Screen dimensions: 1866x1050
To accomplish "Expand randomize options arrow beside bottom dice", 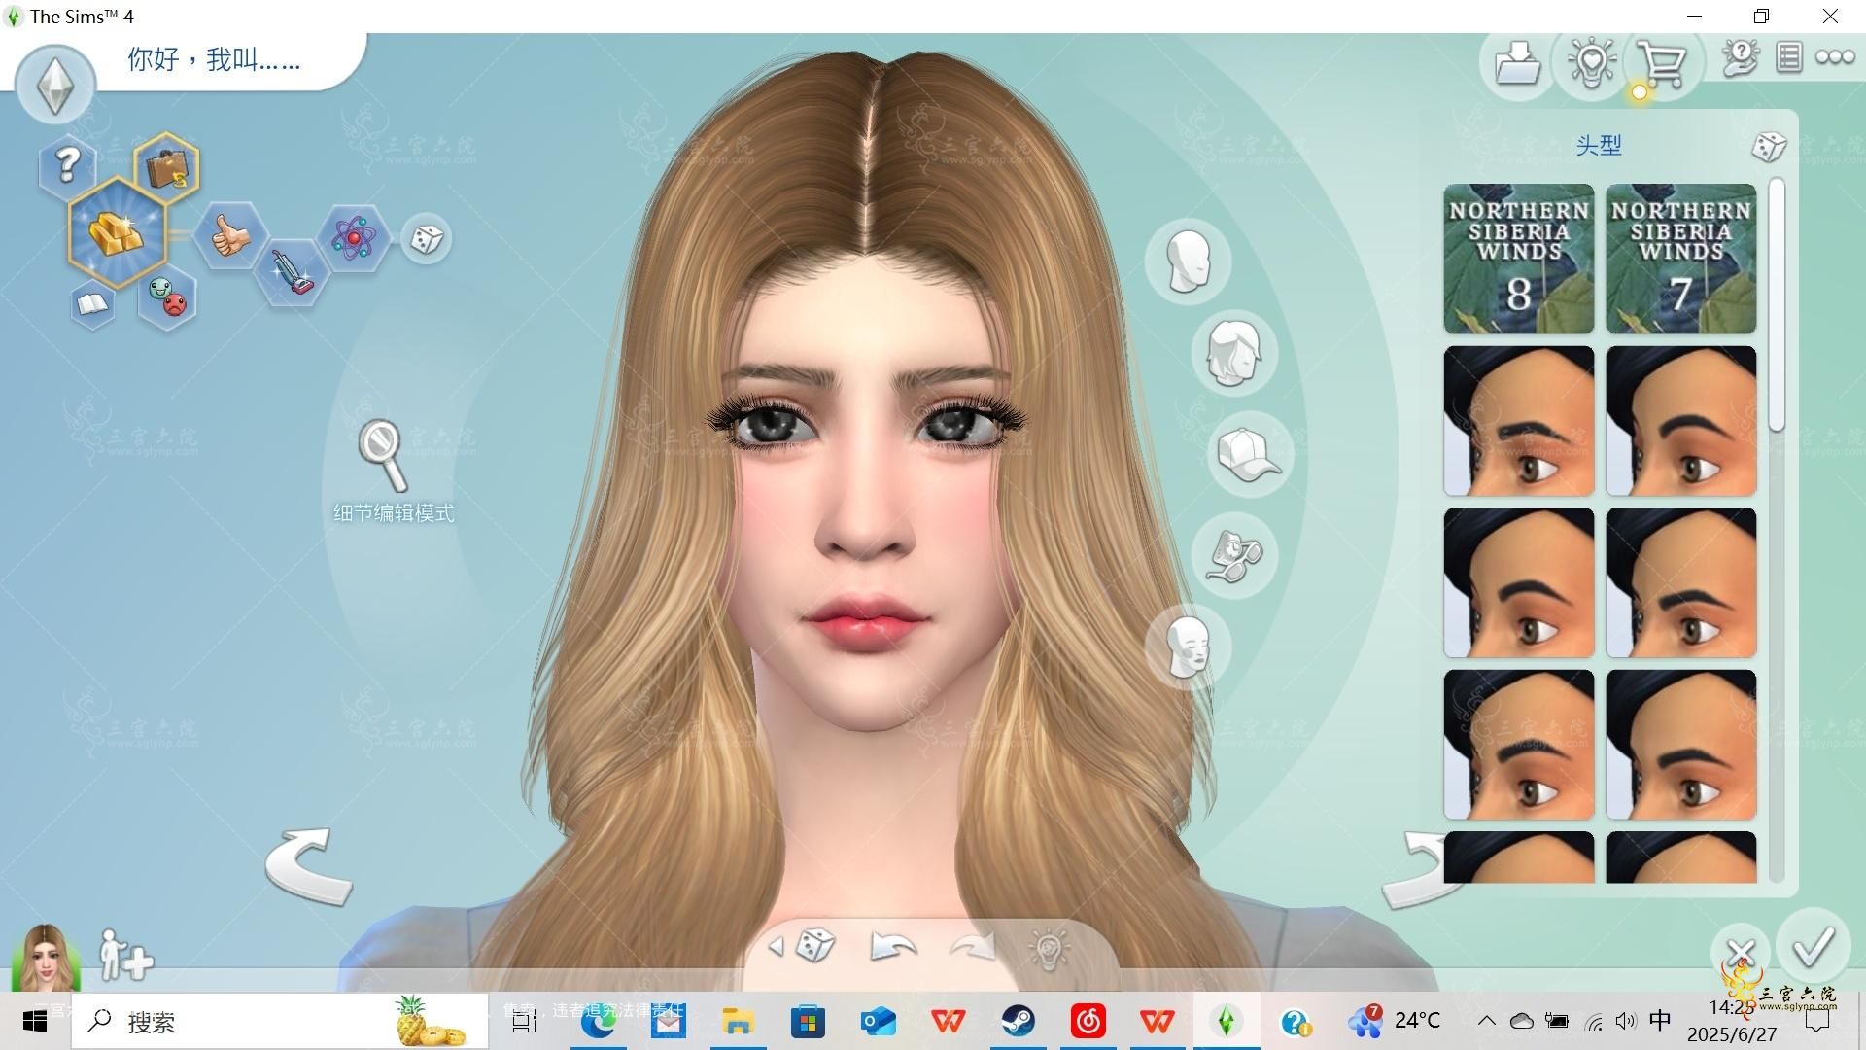I will 776,946.
